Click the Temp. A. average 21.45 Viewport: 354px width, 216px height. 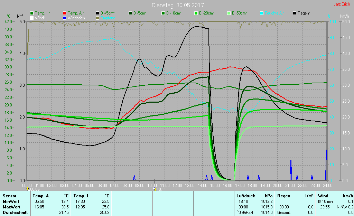tap(64, 213)
